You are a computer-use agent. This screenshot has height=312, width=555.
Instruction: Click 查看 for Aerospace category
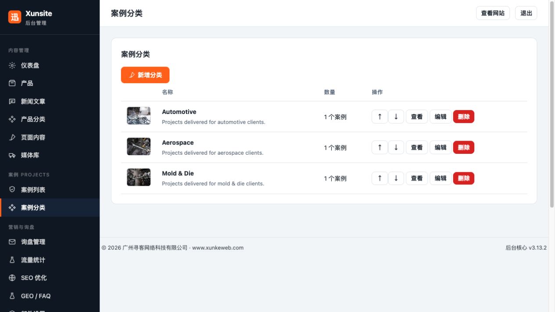coord(417,147)
